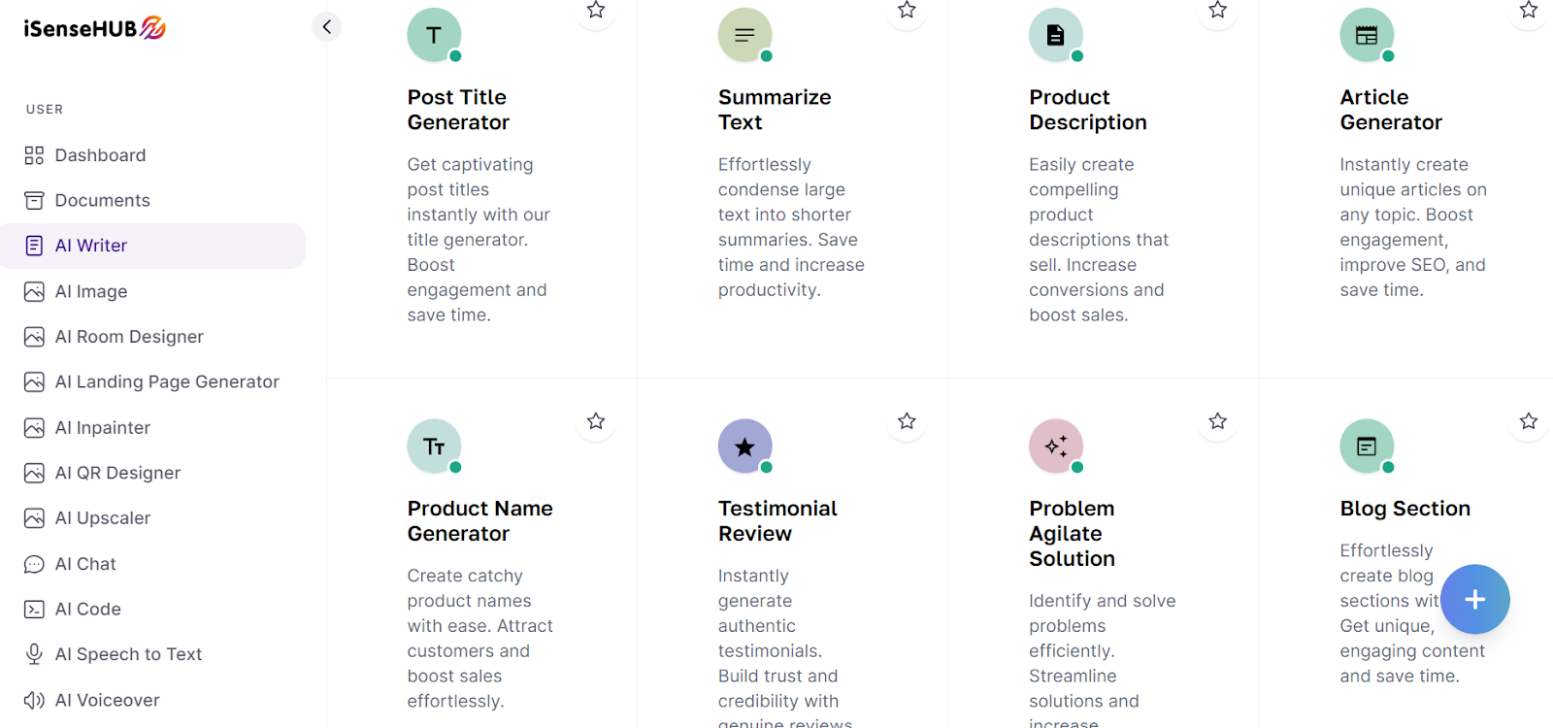Open the Blog Section tool icon
Viewport: 1553px width, 728px height.
[x=1367, y=447]
